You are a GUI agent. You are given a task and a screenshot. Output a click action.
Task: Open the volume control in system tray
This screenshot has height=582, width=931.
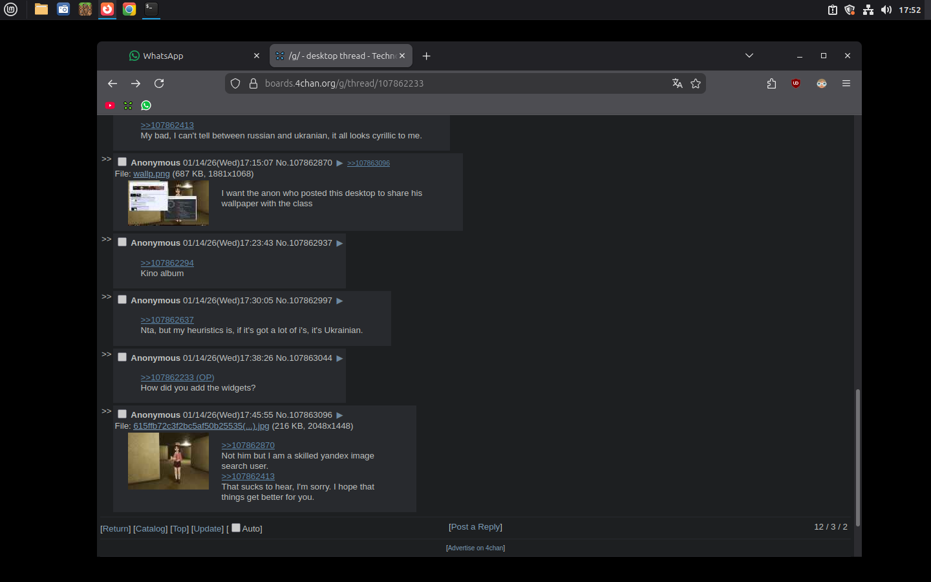click(x=886, y=10)
